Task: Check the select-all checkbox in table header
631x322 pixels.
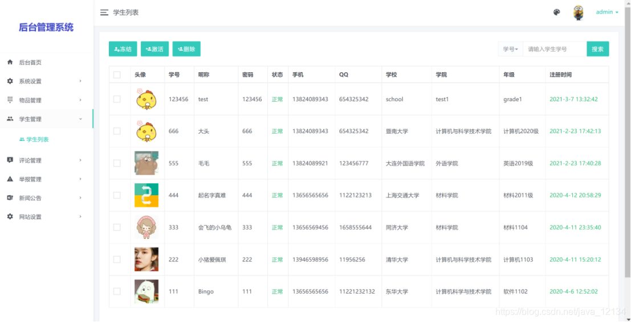Action: 117,75
